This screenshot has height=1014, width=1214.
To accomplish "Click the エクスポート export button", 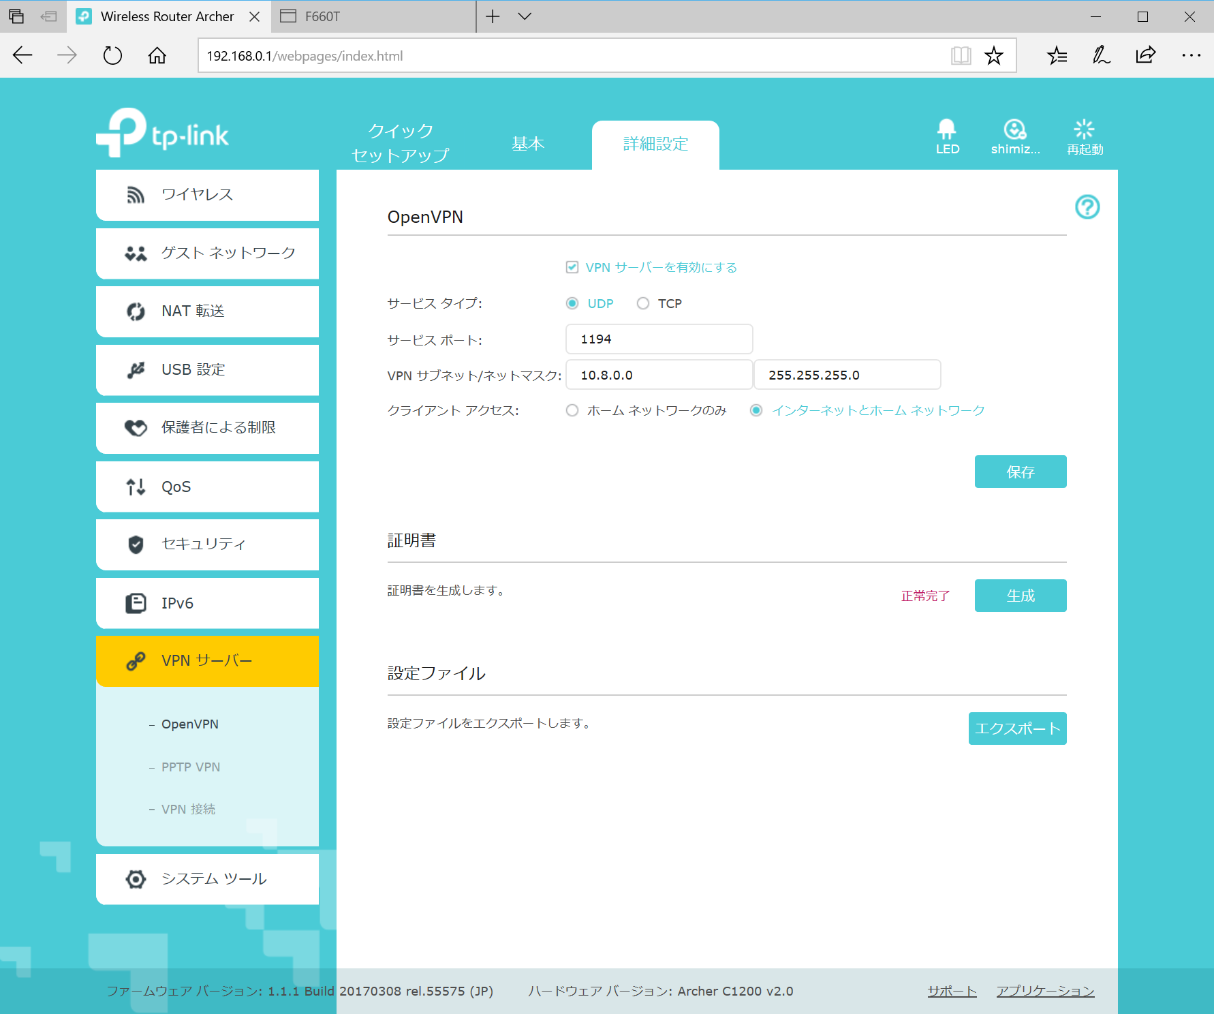I will pos(1018,728).
